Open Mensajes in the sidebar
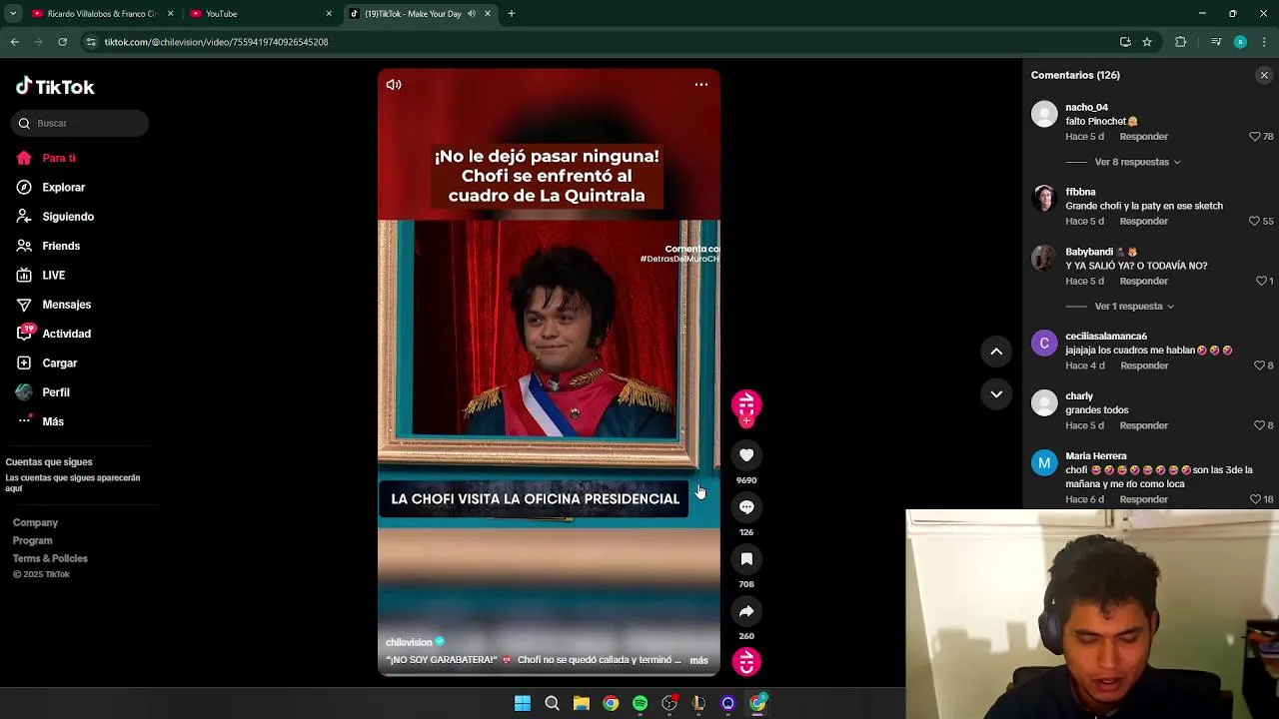The width and height of the screenshot is (1279, 719). (53, 305)
